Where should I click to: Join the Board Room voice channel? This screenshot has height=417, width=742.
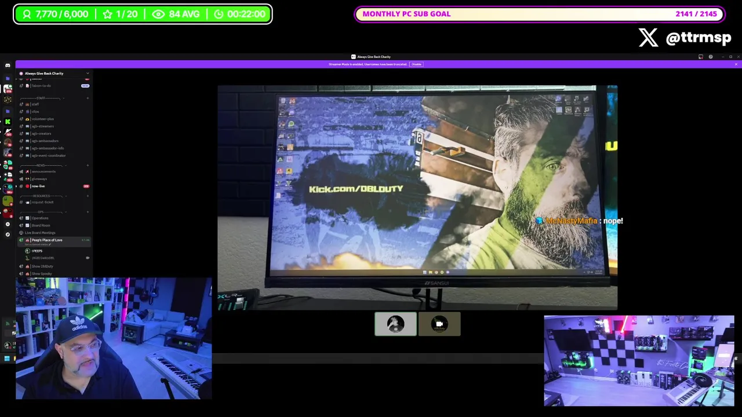pos(54,225)
